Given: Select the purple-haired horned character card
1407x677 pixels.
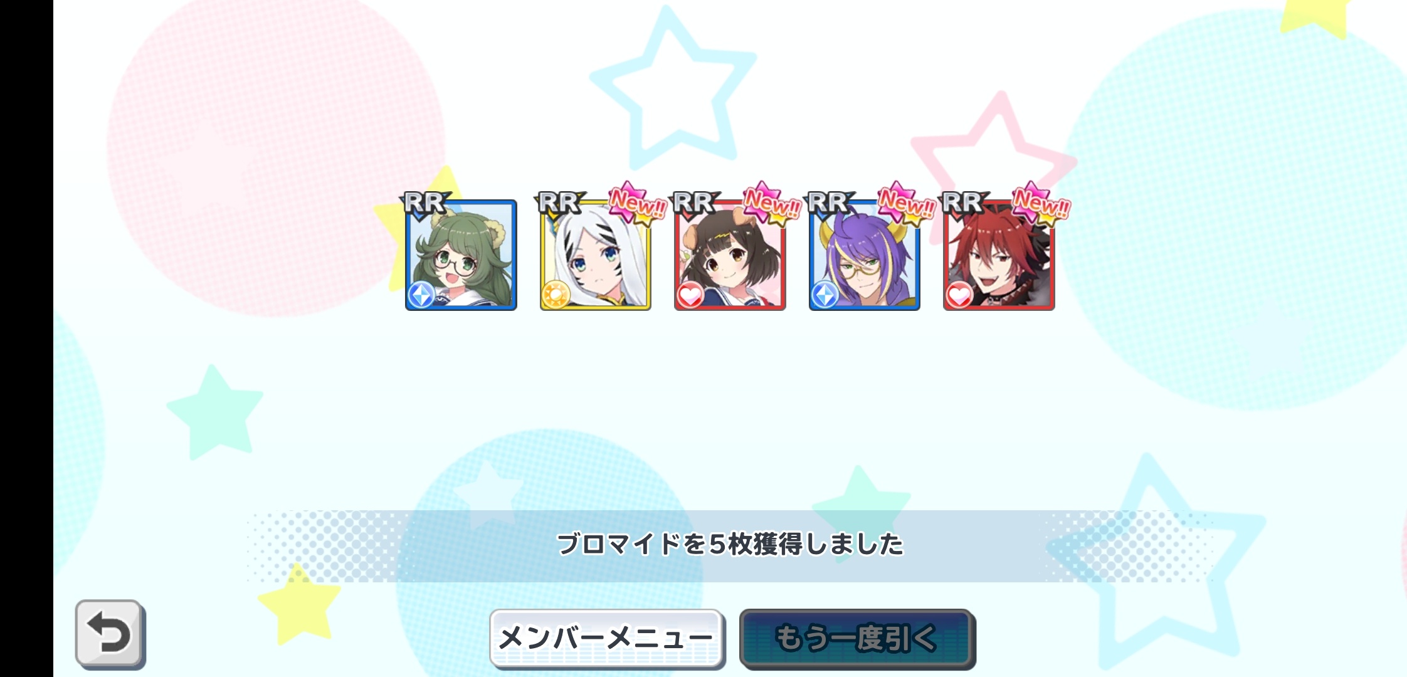Looking at the screenshot, I should tap(865, 255).
